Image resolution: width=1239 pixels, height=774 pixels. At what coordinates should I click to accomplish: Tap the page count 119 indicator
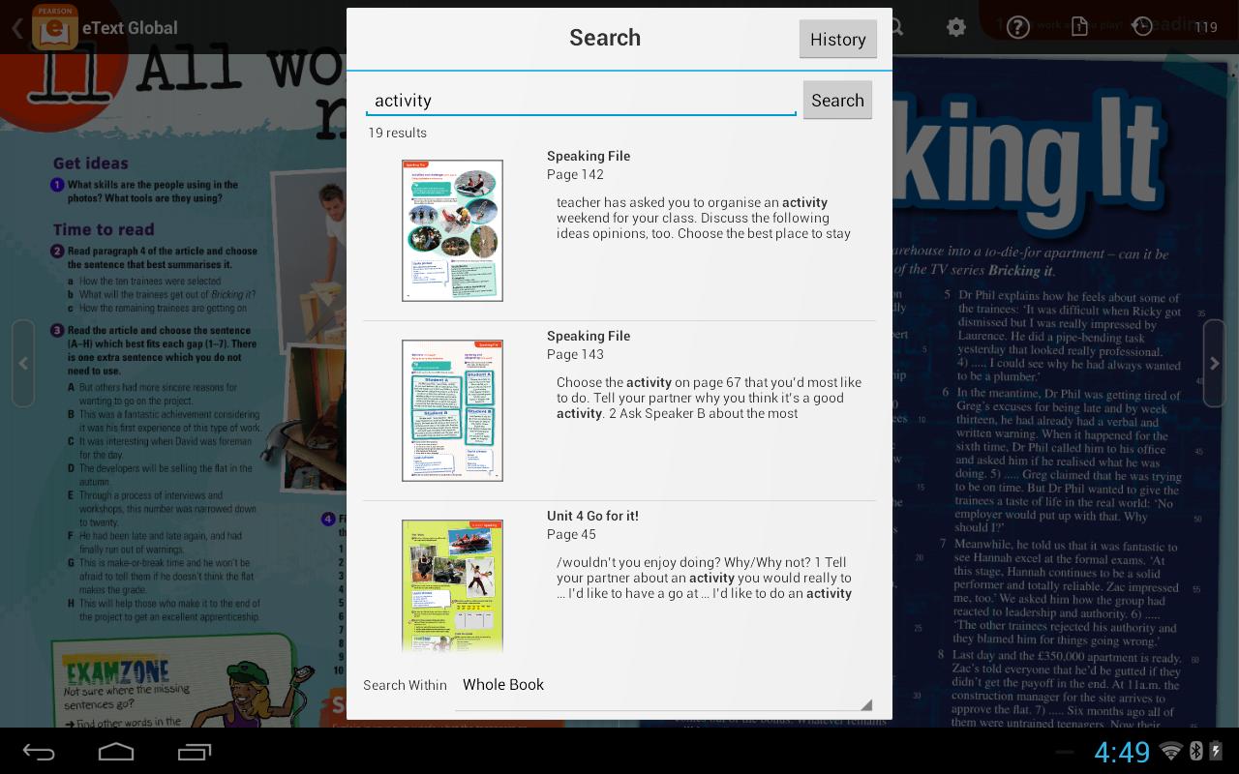pos(1206,27)
